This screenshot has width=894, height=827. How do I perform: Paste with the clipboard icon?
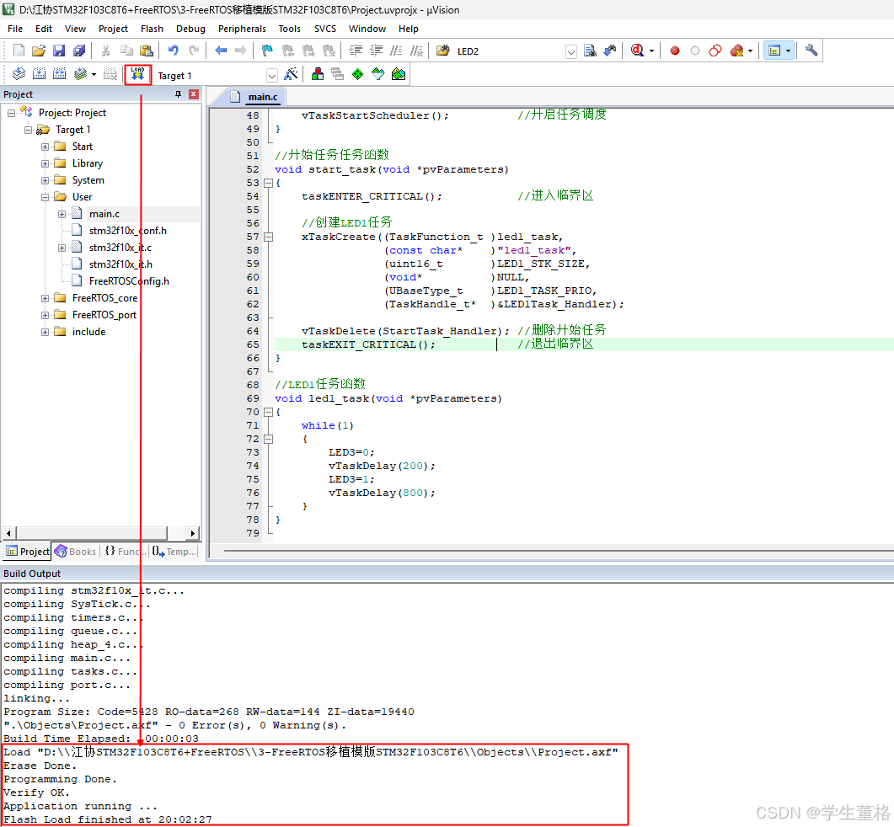(147, 51)
